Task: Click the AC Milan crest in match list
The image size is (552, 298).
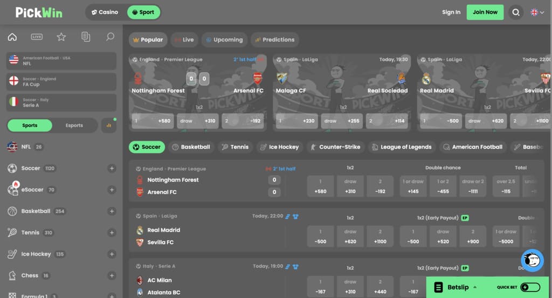Action: coord(140,280)
